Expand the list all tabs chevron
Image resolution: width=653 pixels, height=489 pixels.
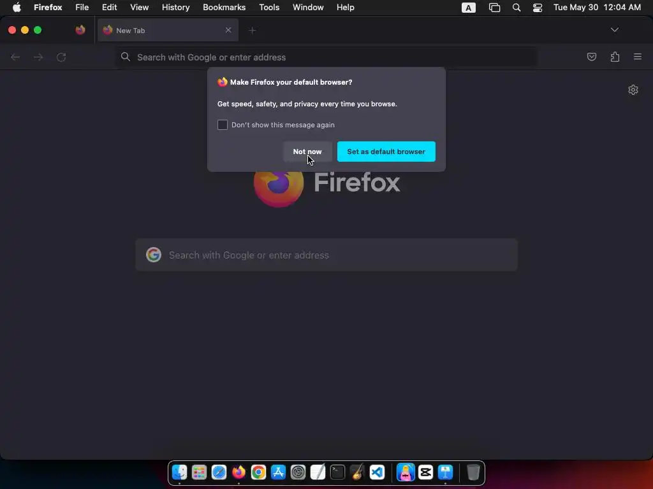pos(614,29)
